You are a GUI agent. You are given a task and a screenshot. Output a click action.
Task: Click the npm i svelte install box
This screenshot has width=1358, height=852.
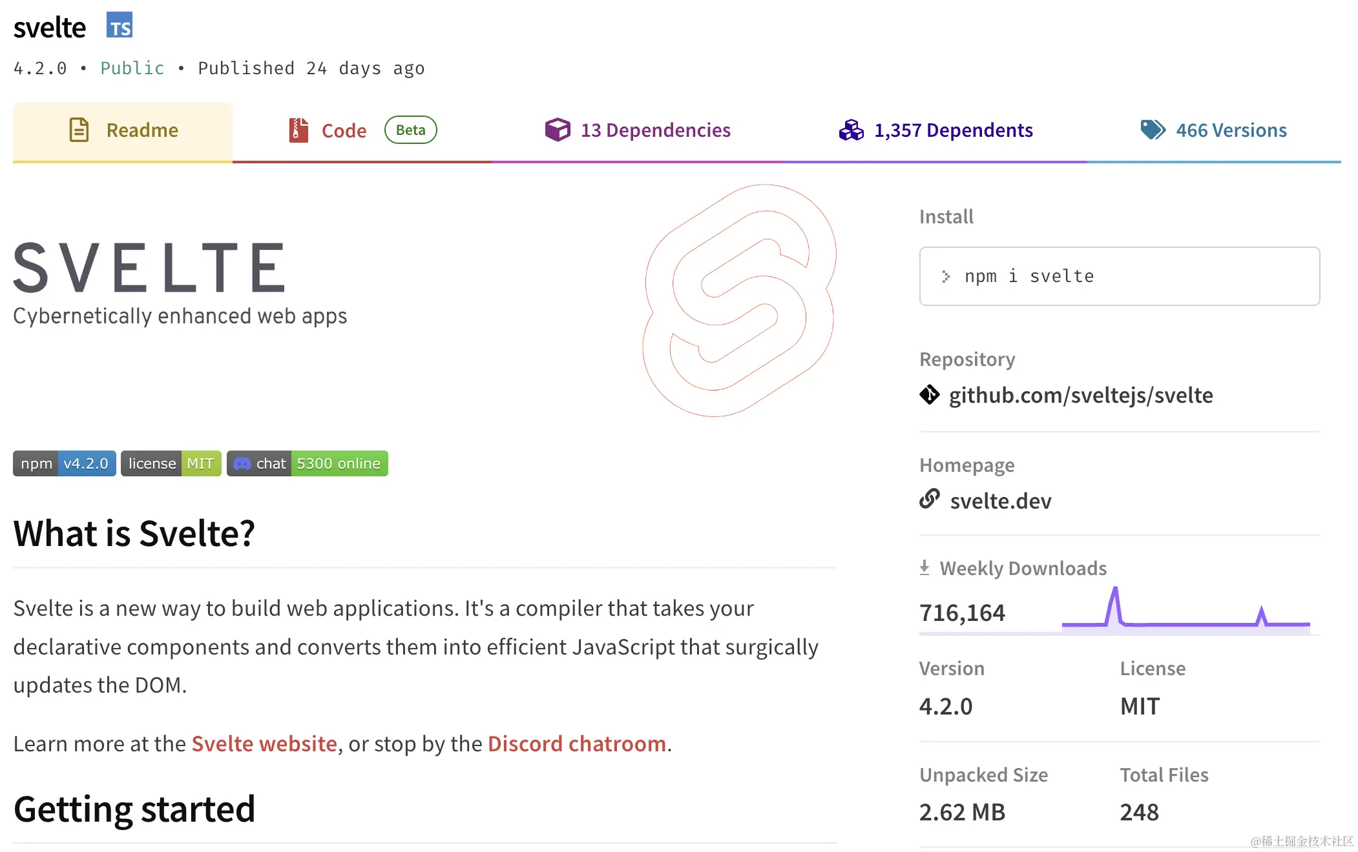[1119, 276]
